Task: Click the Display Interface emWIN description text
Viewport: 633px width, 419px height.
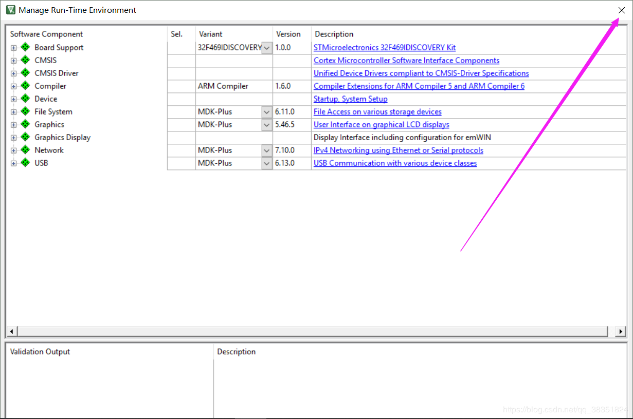Action: 403,137
